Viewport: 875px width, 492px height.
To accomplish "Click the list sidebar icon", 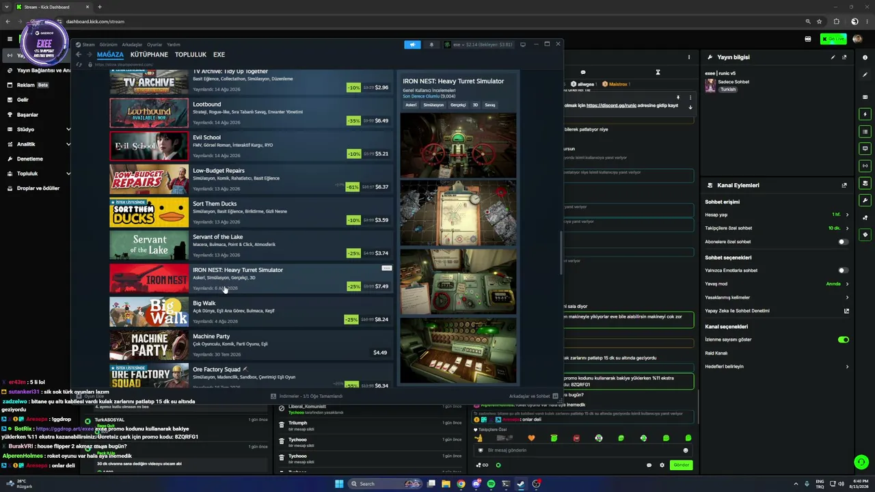I will (865, 131).
